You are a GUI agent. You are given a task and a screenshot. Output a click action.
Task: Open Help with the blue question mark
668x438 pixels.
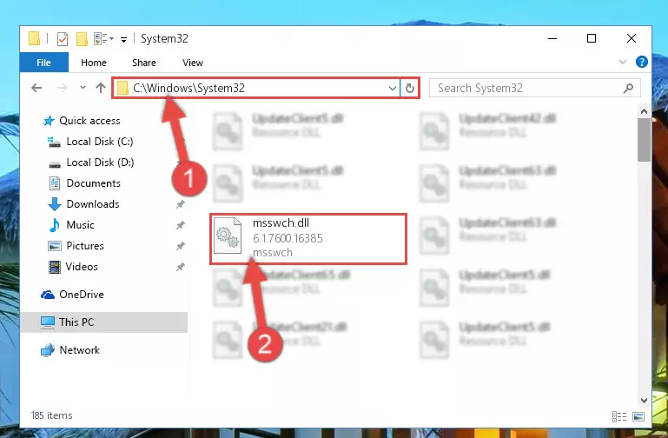tap(641, 63)
